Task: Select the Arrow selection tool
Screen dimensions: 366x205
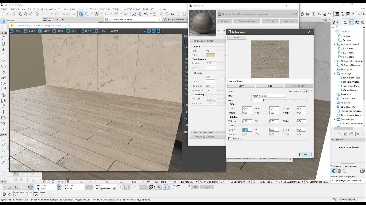Action: click(3, 22)
